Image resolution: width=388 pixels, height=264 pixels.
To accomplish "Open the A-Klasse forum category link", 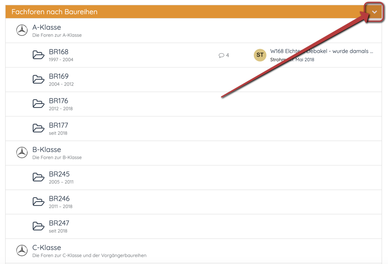I will click(x=46, y=27).
